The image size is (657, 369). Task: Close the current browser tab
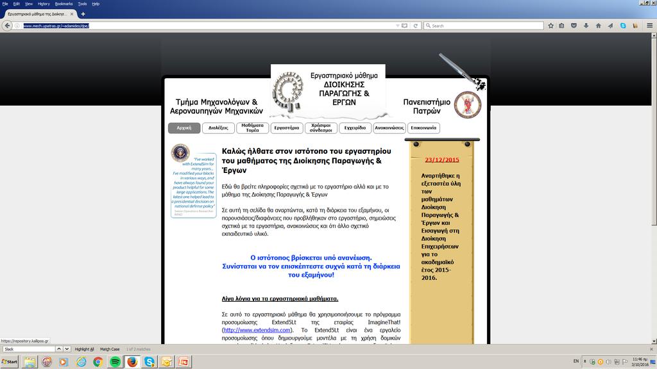72,14
